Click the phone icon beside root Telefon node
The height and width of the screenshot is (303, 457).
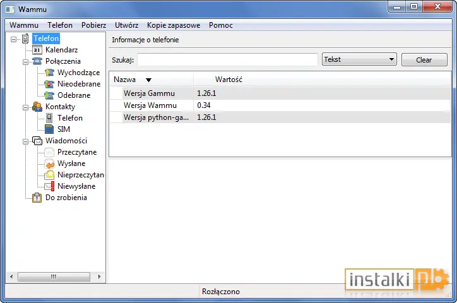click(x=25, y=39)
